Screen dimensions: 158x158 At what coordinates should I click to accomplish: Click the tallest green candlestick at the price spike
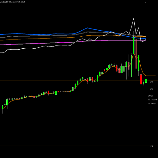tap(134, 45)
